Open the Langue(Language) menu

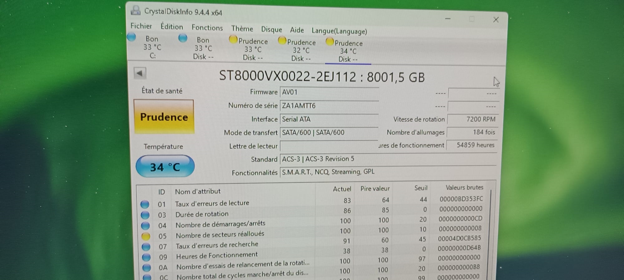click(339, 31)
